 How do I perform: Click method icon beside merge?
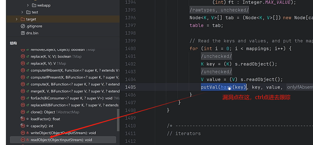tap(23, 91)
